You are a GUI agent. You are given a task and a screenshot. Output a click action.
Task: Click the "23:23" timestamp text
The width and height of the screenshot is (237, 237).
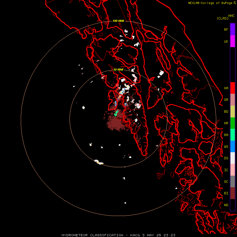pos(169,235)
